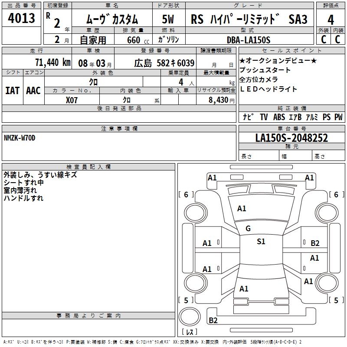Click overall evaluation score 4
347x347 pixels.
(331, 20)
